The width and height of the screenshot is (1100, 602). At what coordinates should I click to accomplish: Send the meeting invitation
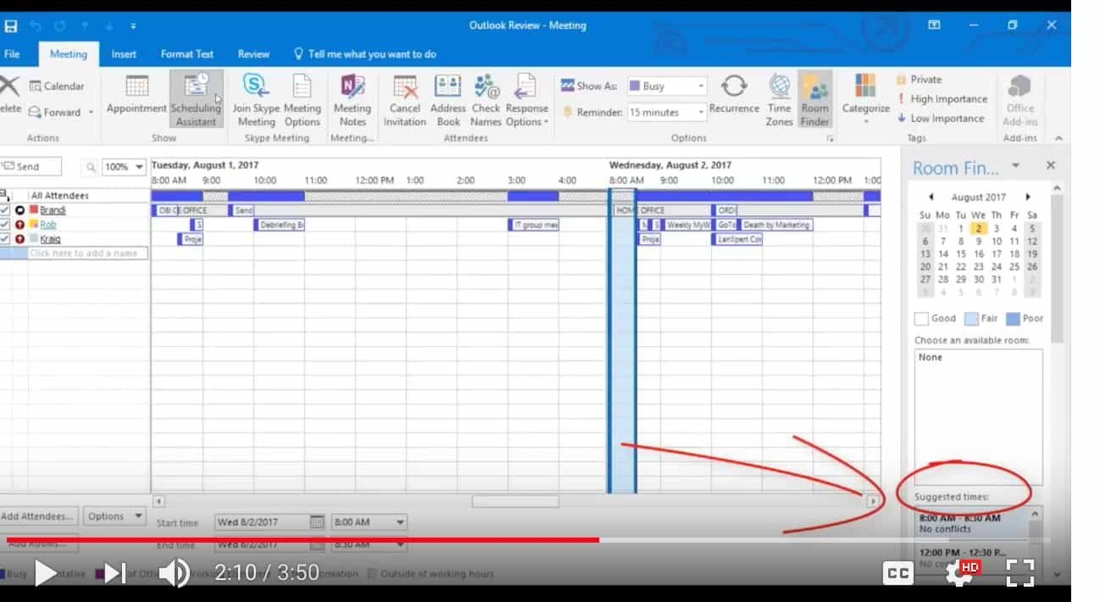pos(31,167)
